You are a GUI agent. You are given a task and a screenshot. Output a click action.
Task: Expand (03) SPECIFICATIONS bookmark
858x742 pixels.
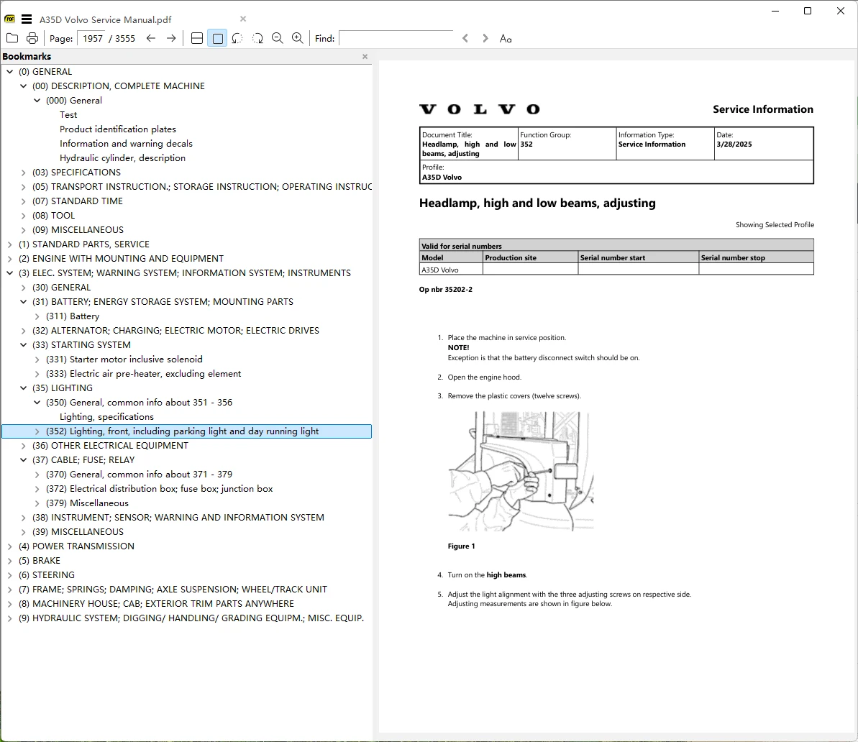(x=24, y=173)
